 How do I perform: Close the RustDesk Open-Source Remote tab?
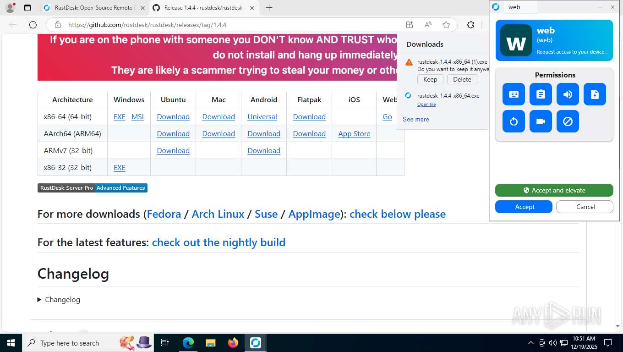[143, 8]
